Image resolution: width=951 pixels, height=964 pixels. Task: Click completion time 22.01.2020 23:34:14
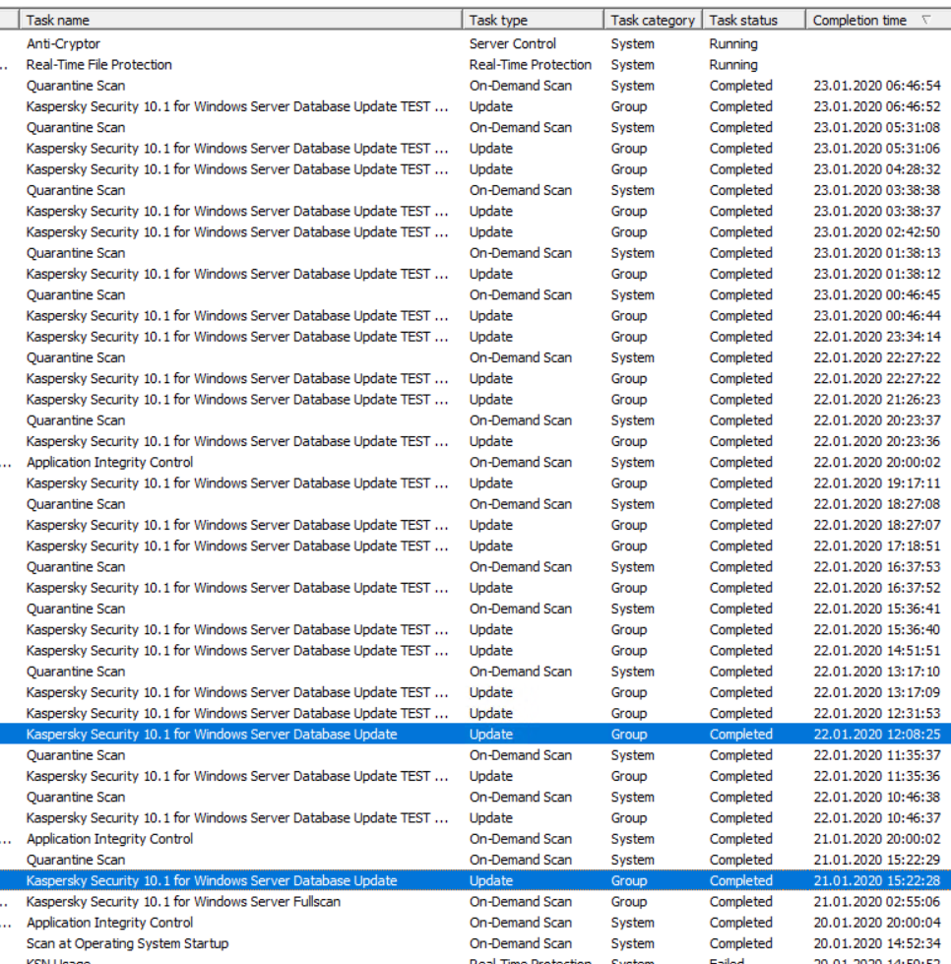pyautogui.click(x=877, y=337)
